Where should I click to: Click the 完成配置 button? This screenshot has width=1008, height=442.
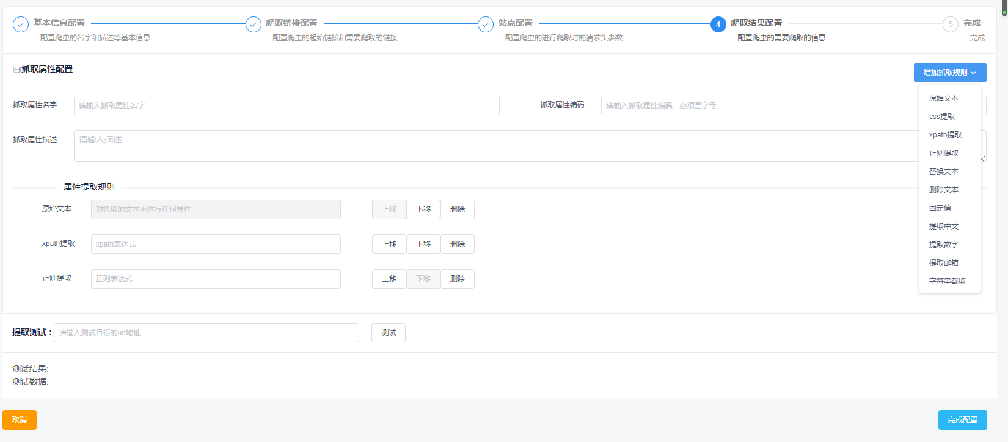[x=963, y=420]
